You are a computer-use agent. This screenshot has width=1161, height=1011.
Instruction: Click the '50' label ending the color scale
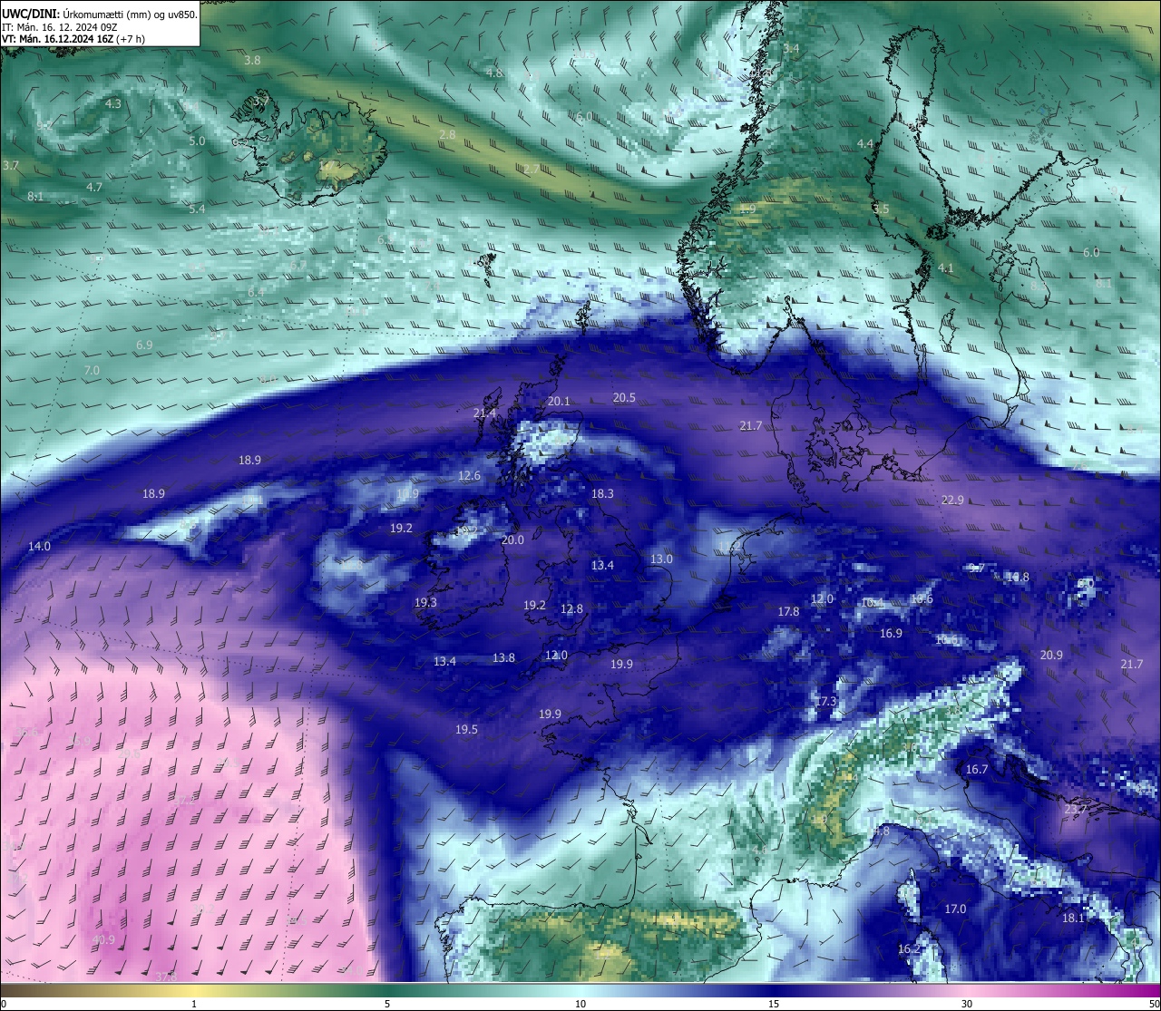1154,1004
